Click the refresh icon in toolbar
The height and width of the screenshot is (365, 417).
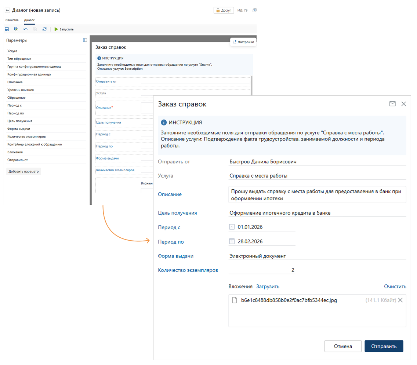point(44,29)
